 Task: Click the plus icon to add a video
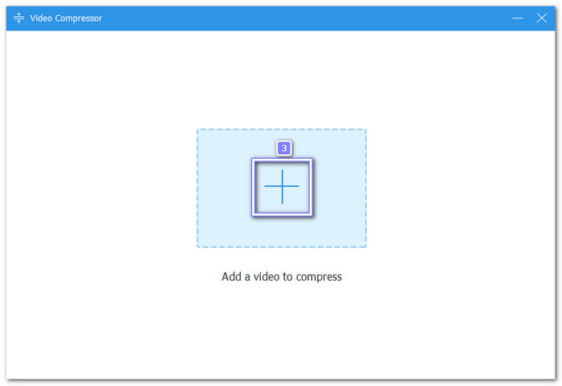point(282,187)
